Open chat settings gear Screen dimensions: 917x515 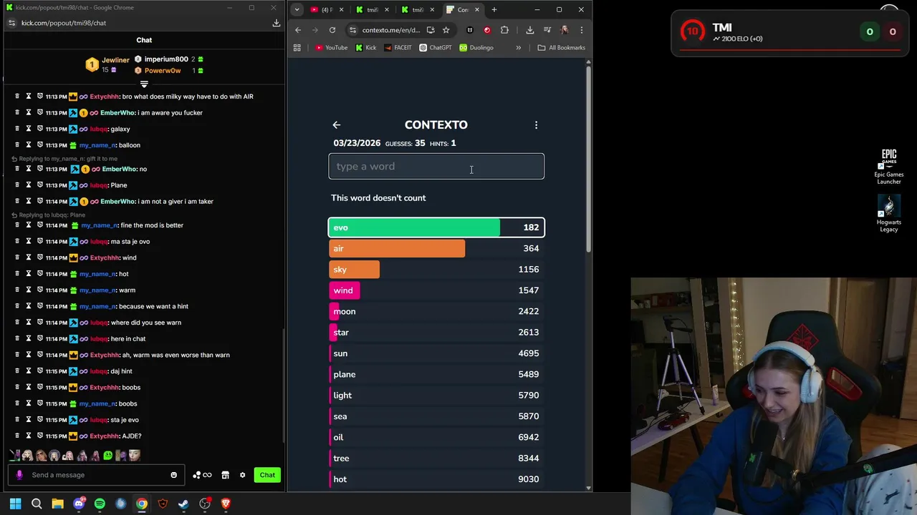pos(242,475)
